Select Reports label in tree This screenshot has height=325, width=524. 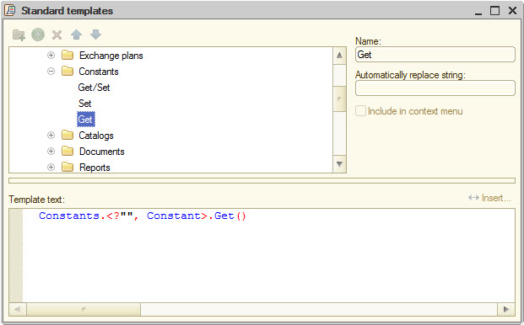point(95,168)
